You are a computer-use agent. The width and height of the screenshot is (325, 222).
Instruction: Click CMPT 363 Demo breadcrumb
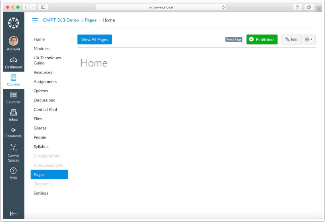click(61, 20)
